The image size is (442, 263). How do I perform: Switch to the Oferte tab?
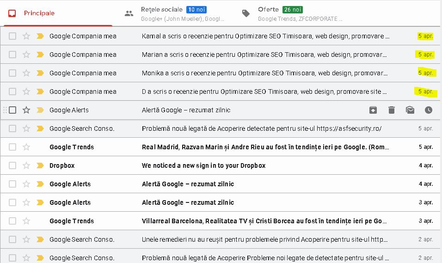tap(293, 13)
